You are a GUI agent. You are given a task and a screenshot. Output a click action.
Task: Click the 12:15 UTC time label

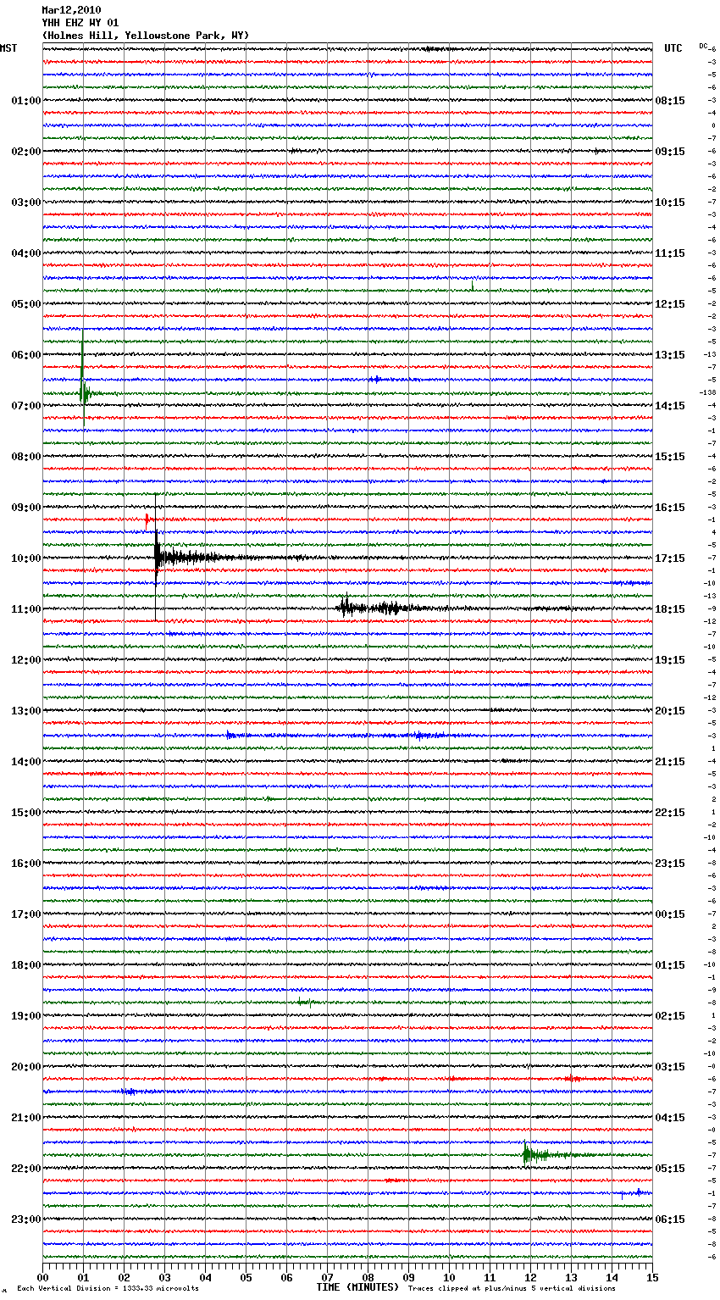coord(670,304)
